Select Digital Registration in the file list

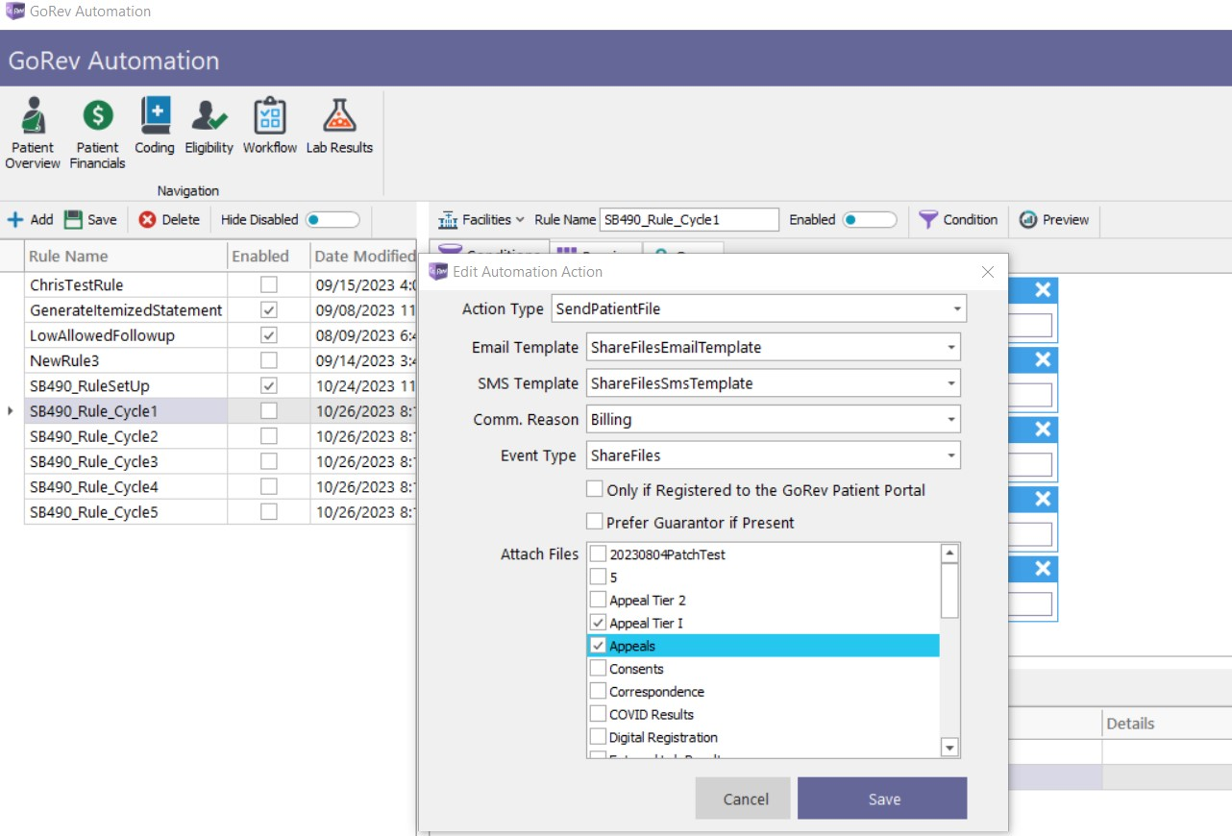click(663, 737)
